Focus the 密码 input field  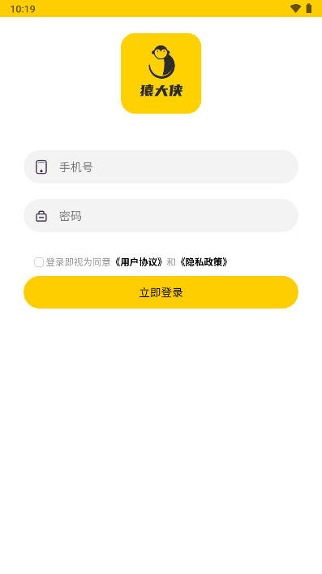(x=161, y=216)
